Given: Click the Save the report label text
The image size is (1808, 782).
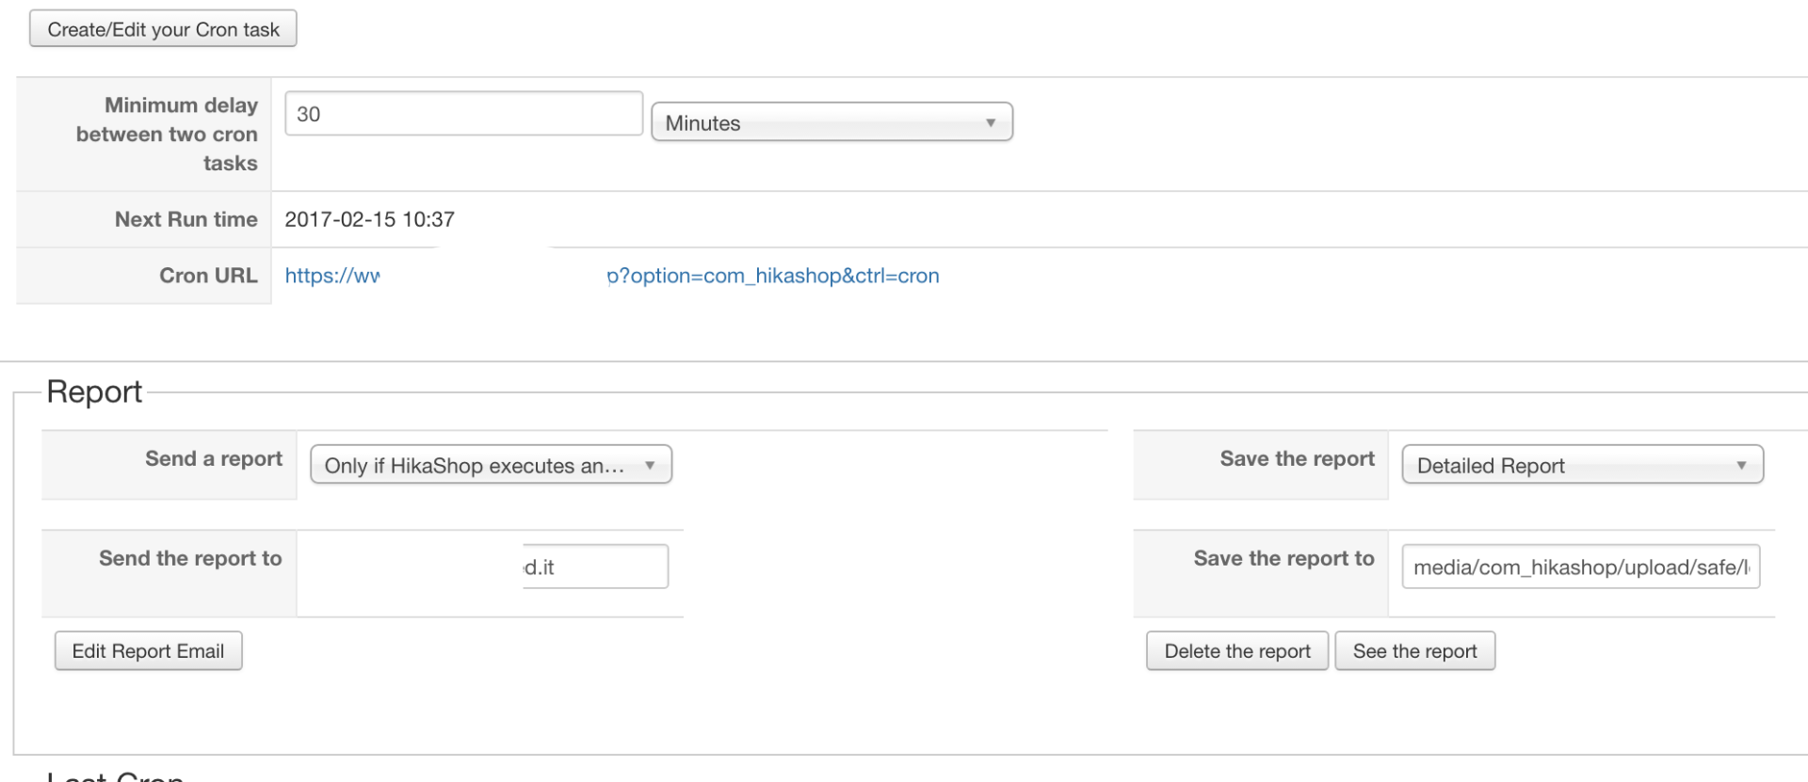Looking at the screenshot, I should [1297, 459].
